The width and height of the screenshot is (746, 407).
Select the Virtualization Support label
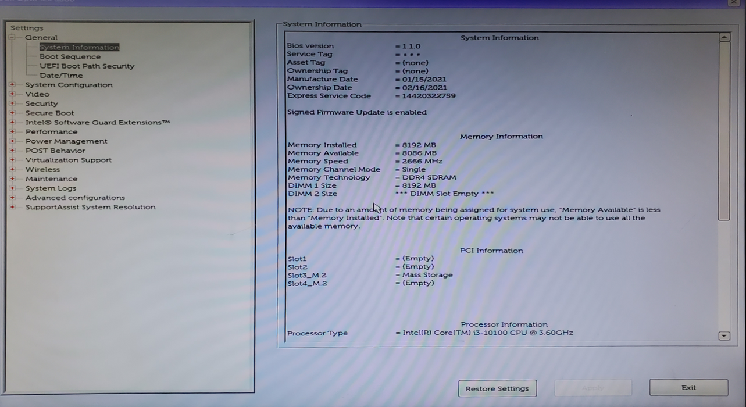pos(69,160)
